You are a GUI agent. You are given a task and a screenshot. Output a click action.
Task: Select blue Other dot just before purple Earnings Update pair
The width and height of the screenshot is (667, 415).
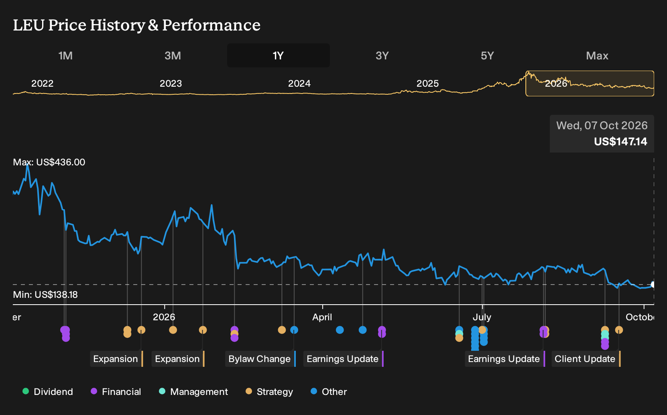tap(363, 330)
